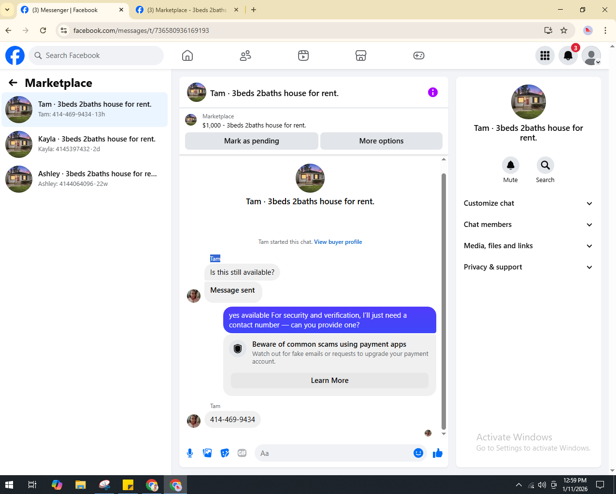The height and width of the screenshot is (494, 616).
Task: Click the Learn More scam warning button
Action: 329,381
